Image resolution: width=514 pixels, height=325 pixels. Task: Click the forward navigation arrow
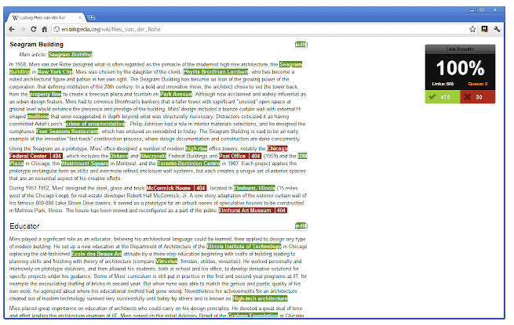pyautogui.click(x=22, y=29)
